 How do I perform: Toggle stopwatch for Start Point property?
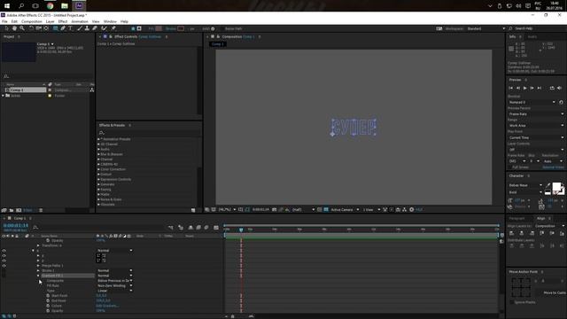point(48,295)
